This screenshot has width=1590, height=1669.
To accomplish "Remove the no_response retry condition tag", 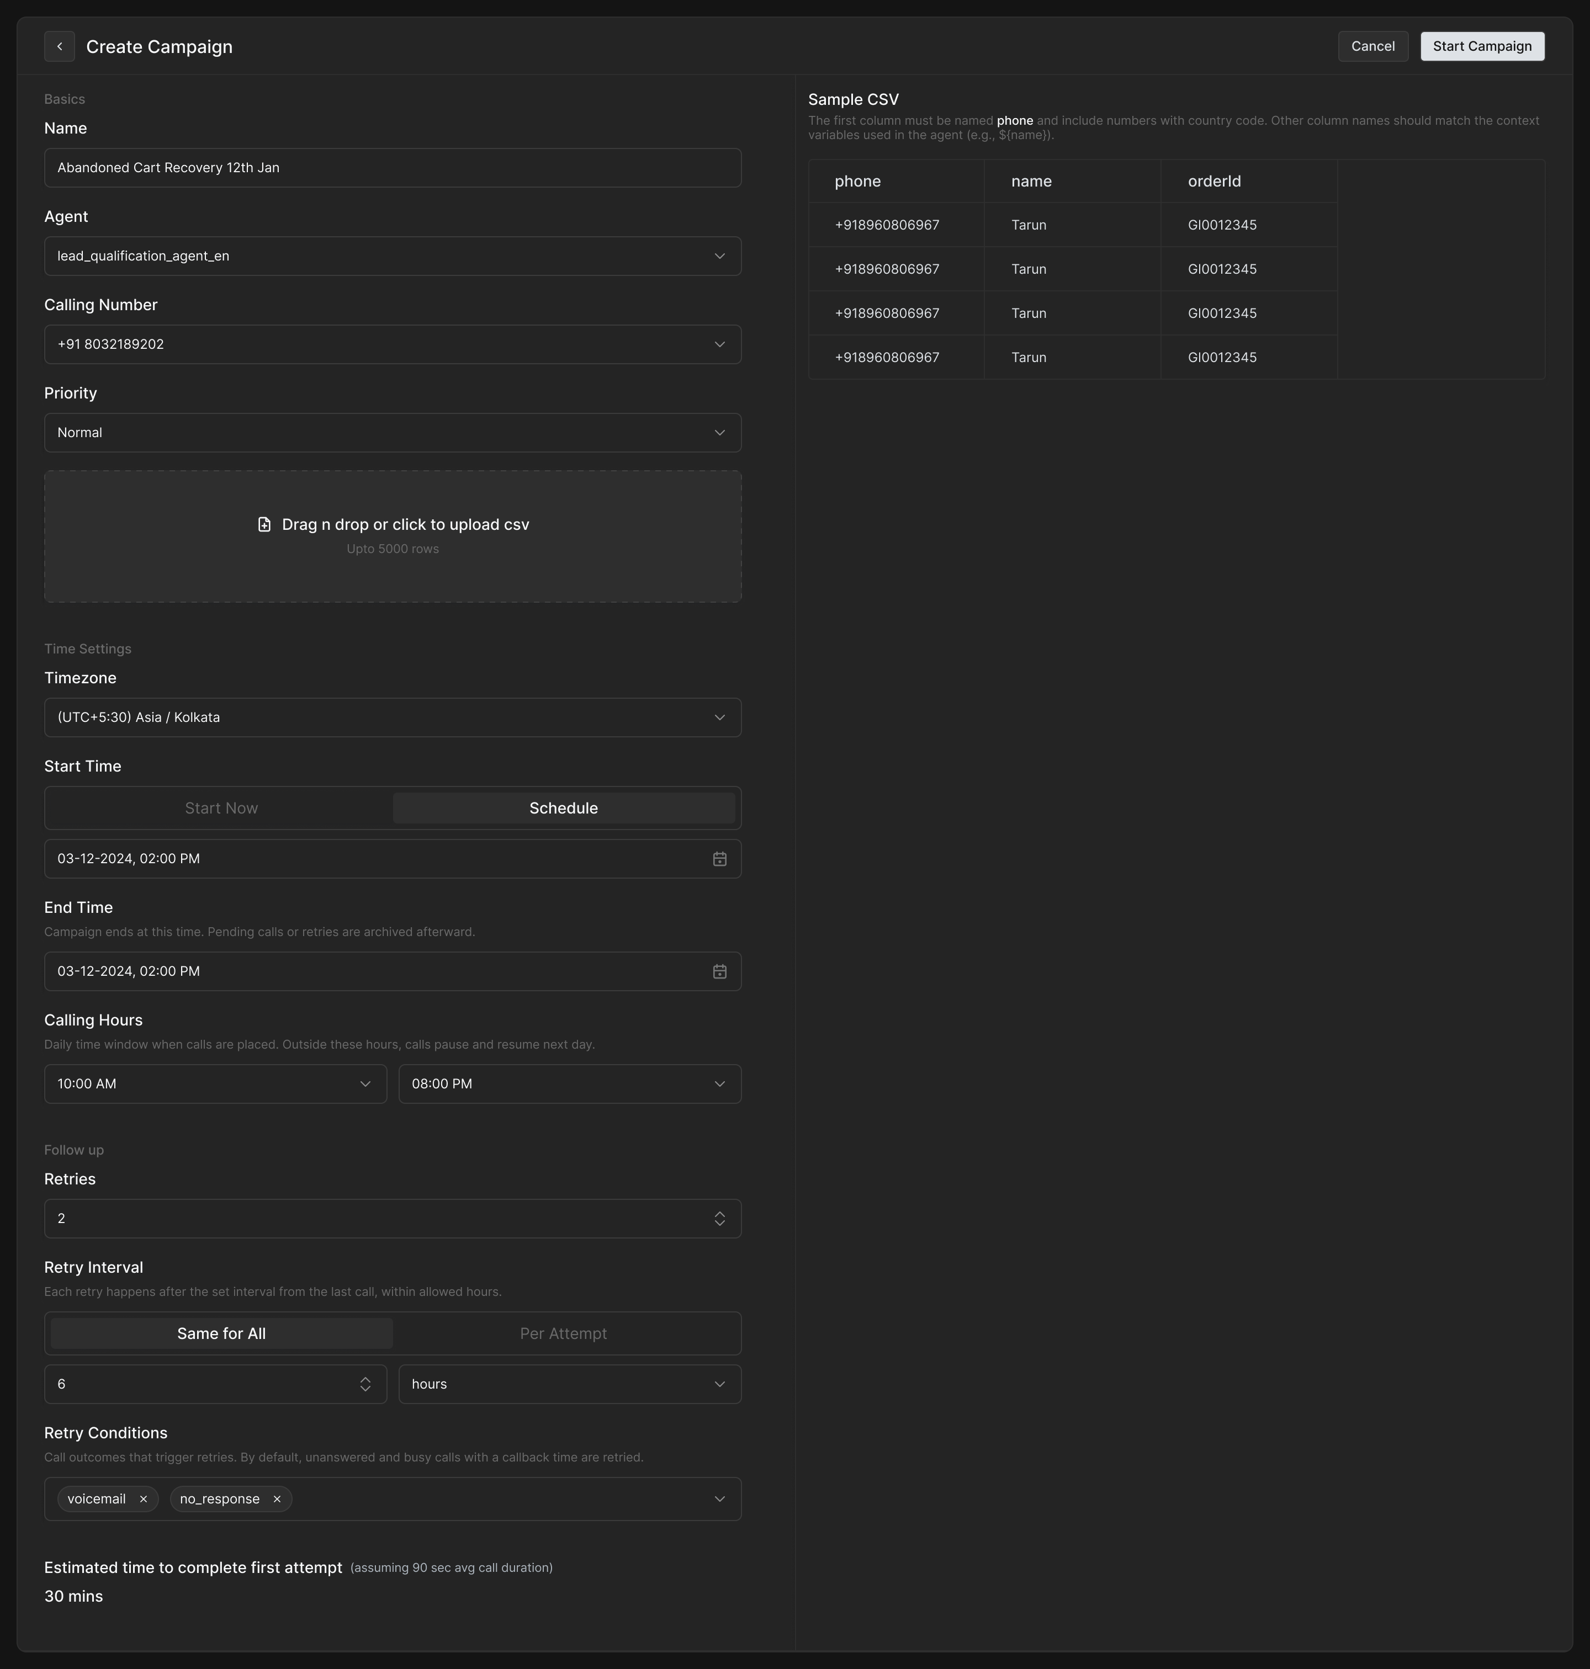I will [276, 1498].
